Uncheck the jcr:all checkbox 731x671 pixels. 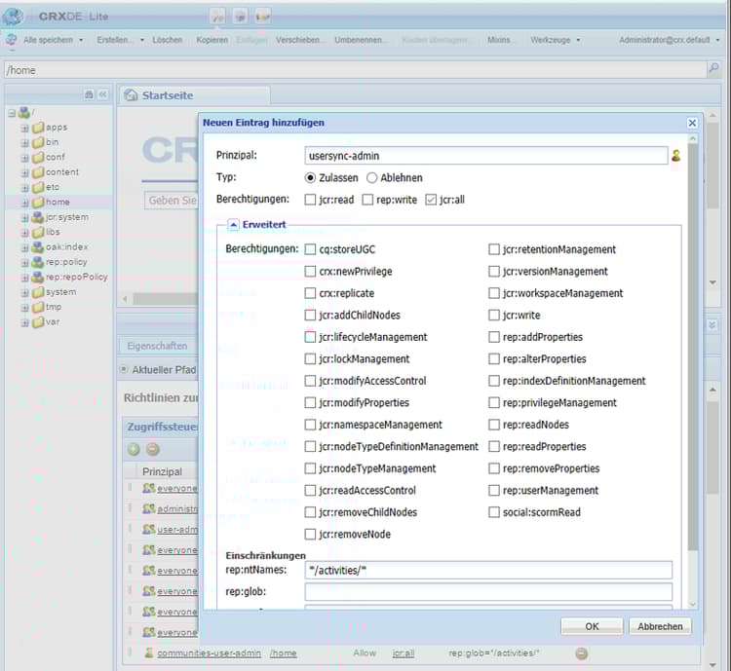click(431, 200)
